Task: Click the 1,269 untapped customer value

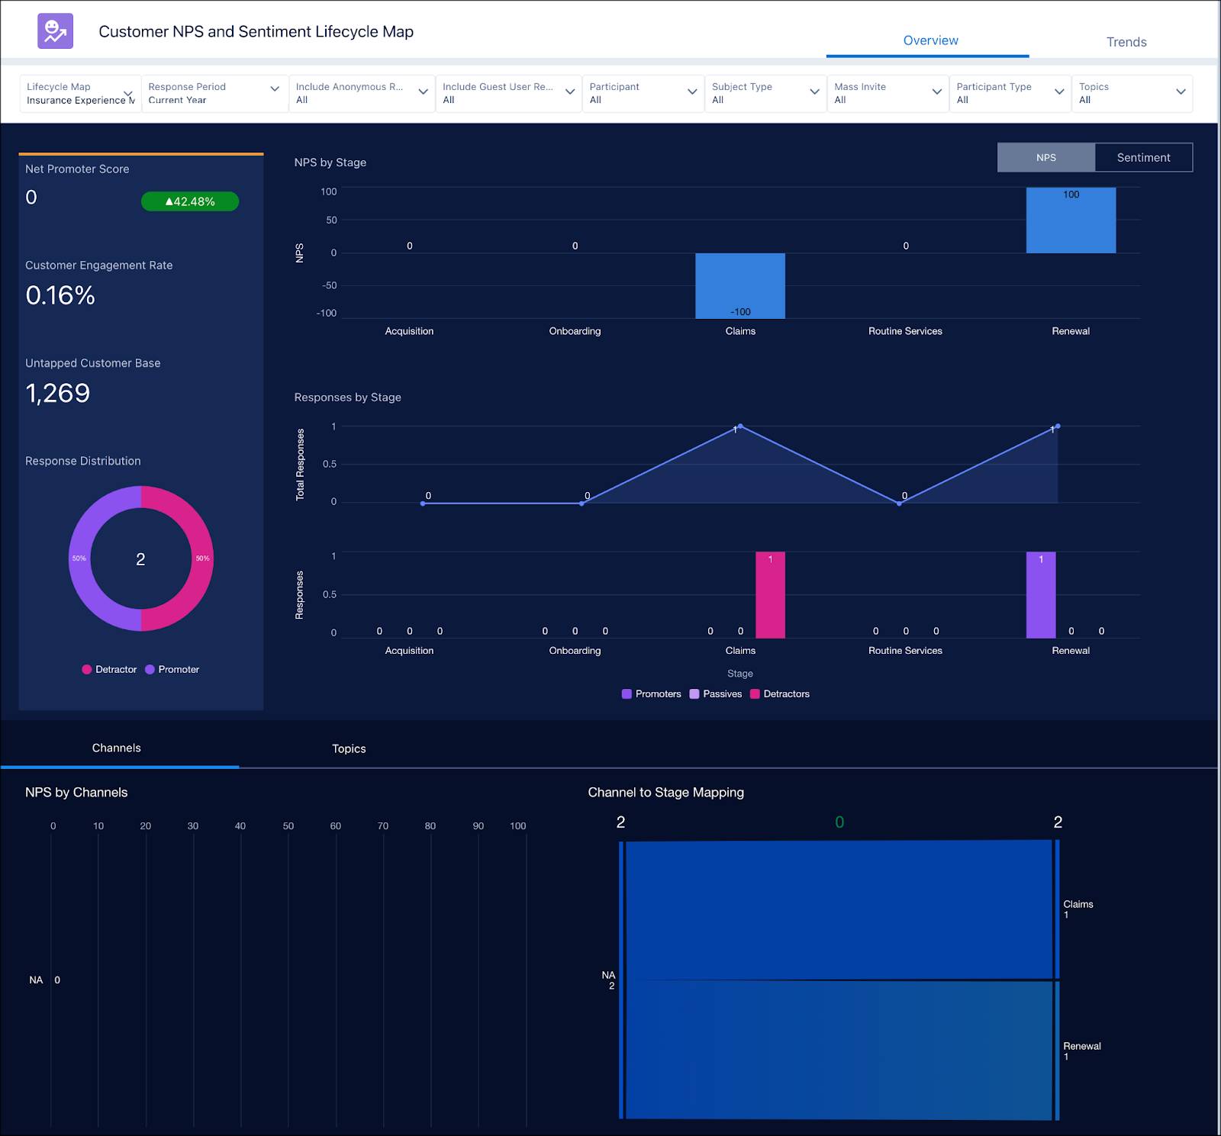Action: 58,393
